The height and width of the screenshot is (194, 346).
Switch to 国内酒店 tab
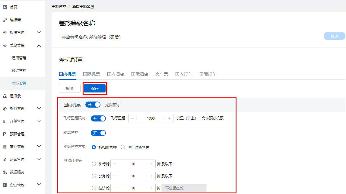116,74
